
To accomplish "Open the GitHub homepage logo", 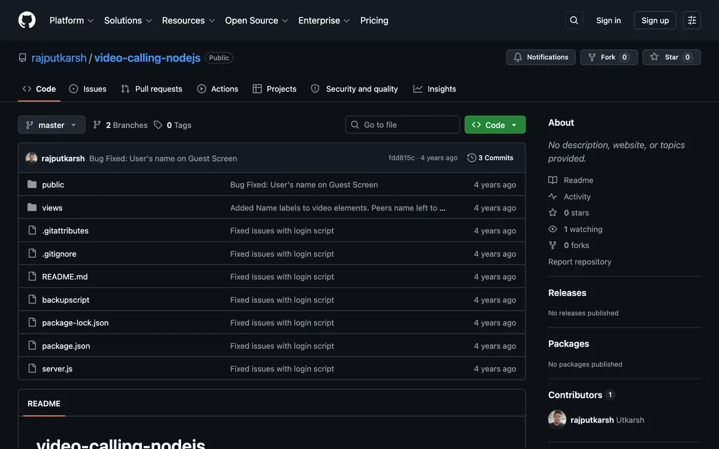I will 27,20.
